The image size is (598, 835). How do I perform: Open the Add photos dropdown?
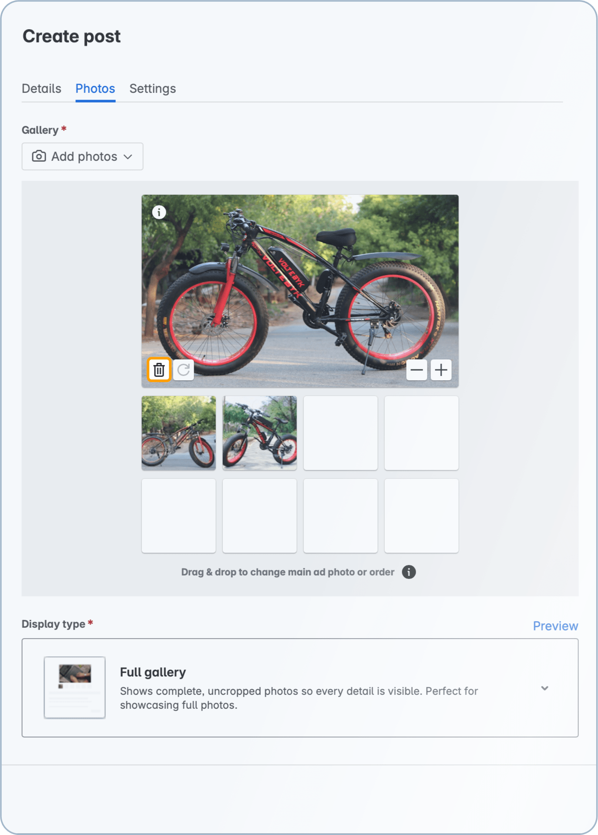coord(82,156)
